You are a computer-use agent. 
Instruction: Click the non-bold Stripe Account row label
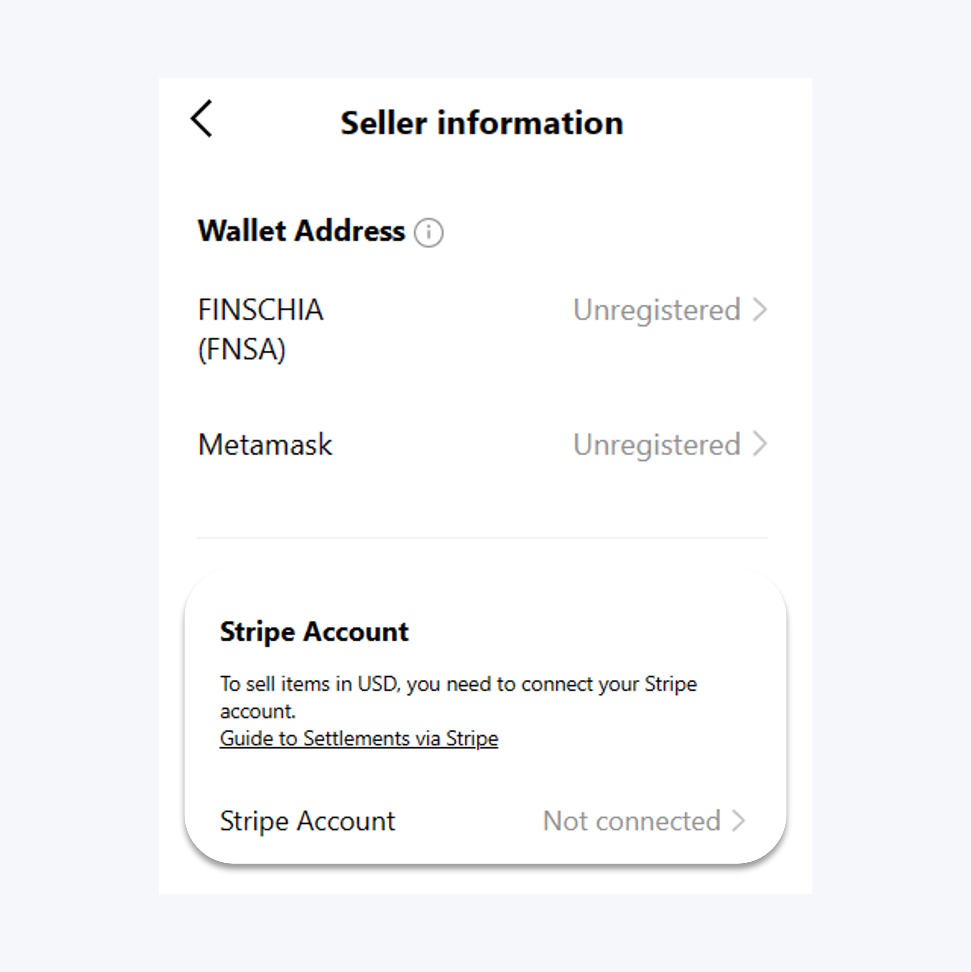click(x=307, y=821)
